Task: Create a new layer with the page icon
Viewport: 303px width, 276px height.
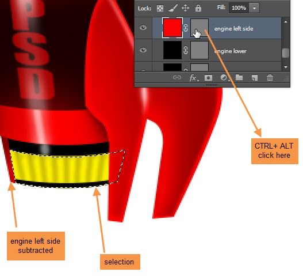Action: tap(255, 78)
